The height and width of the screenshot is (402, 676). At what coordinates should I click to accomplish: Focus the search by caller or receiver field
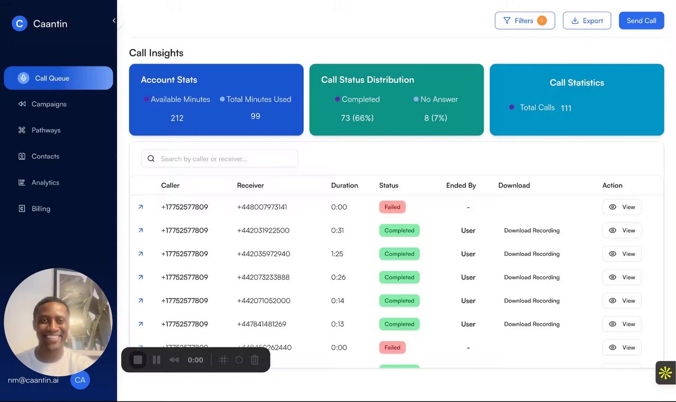220,159
